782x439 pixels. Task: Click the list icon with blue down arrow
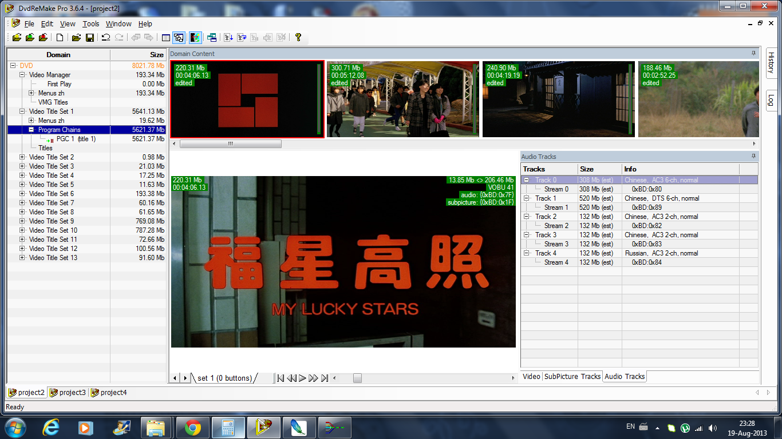click(x=228, y=38)
